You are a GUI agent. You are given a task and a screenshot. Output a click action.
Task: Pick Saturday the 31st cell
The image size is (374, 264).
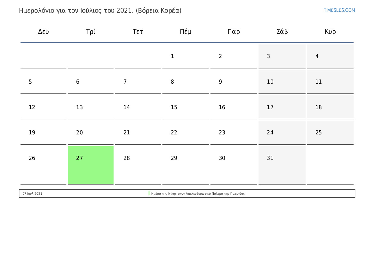pyautogui.click(x=282, y=165)
